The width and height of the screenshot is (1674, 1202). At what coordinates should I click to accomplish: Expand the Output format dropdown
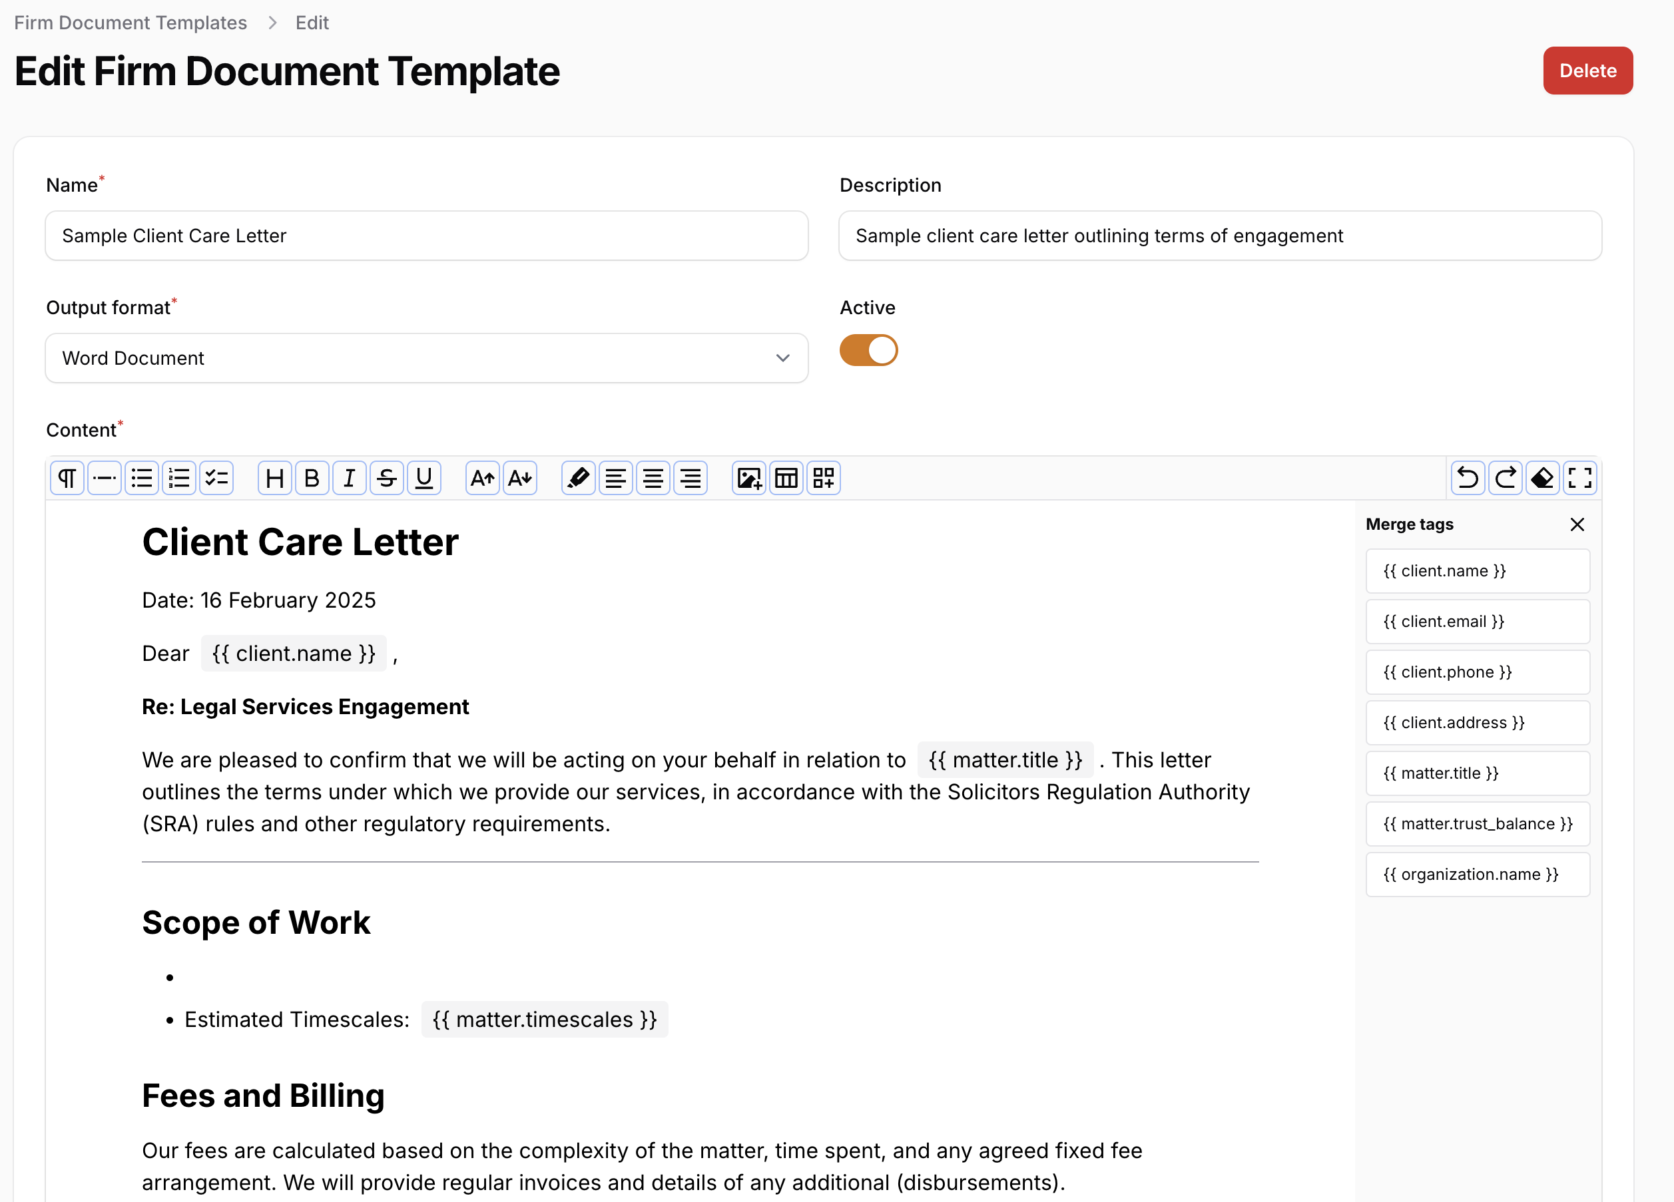[x=785, y=357]
